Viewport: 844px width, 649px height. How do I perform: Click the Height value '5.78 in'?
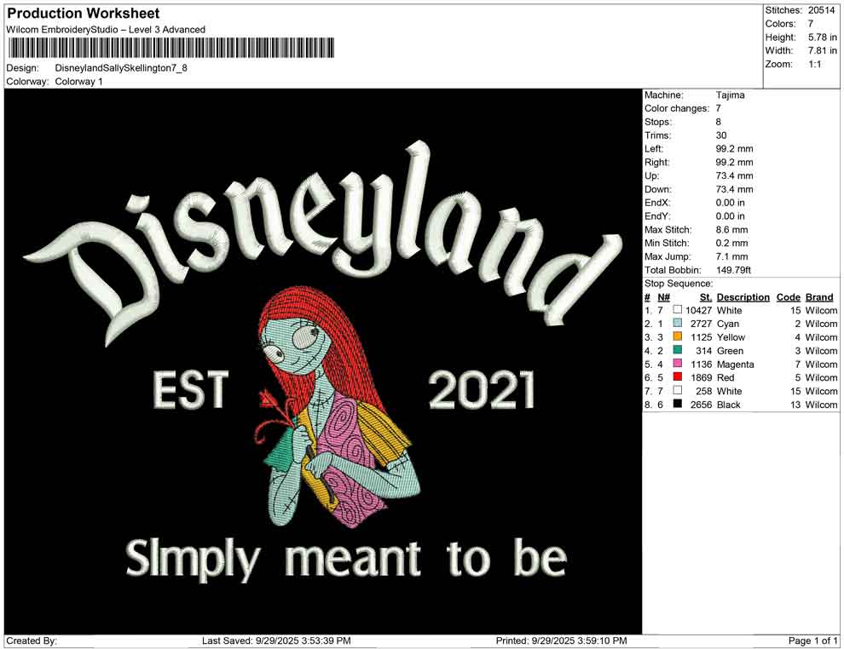pyautogui.click(x=822, y=37)
